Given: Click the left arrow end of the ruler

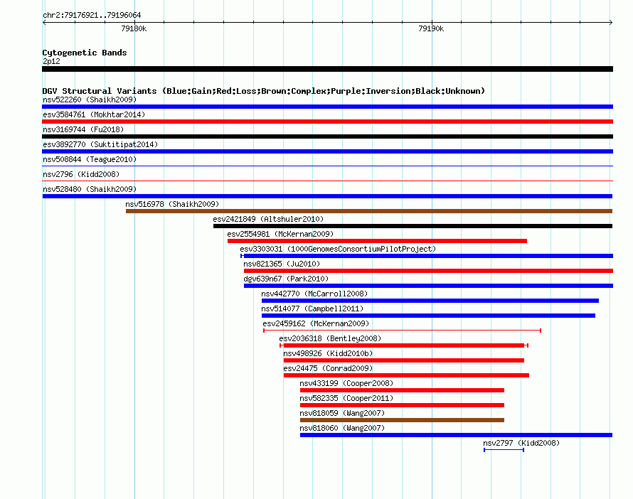Looking at the screenshot, I should tap(44, 23).
